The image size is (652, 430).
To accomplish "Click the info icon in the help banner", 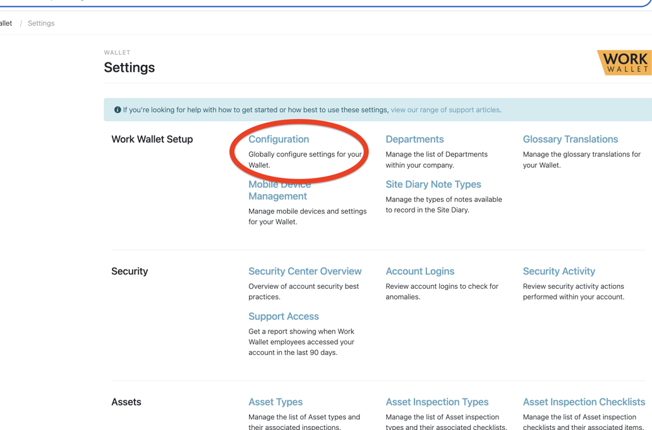I will 118,110.
